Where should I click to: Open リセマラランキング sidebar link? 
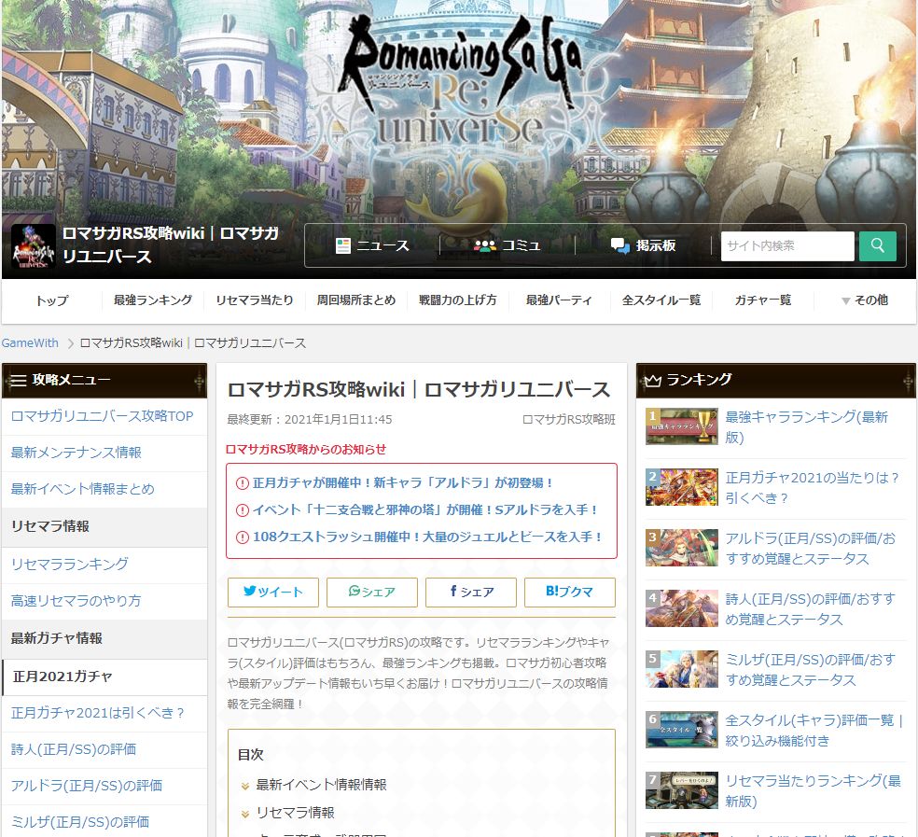[70, 565]
